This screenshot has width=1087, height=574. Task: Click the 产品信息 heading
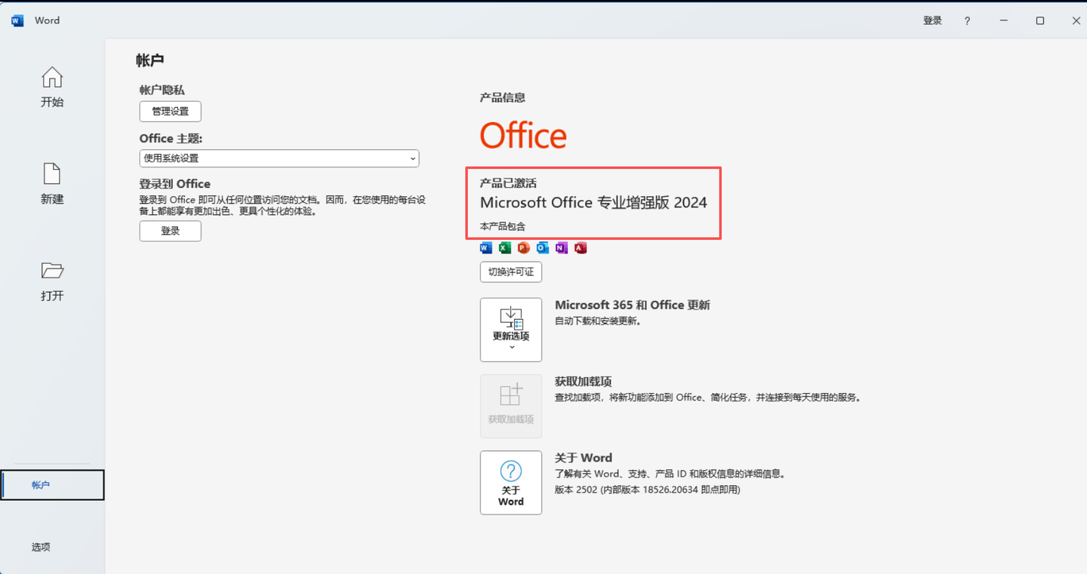(503, 97)
